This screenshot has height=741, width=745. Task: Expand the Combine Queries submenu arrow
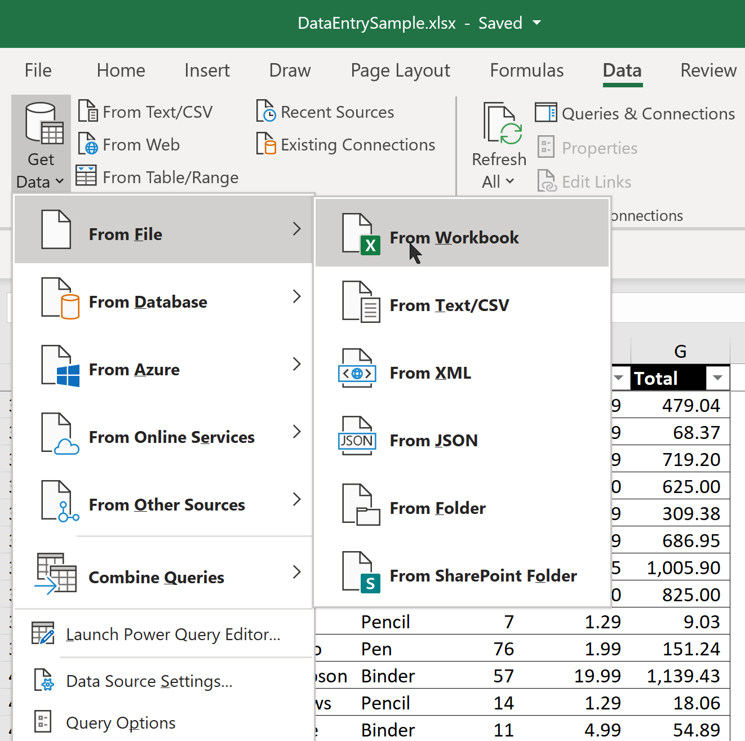(x=297, y=572)
